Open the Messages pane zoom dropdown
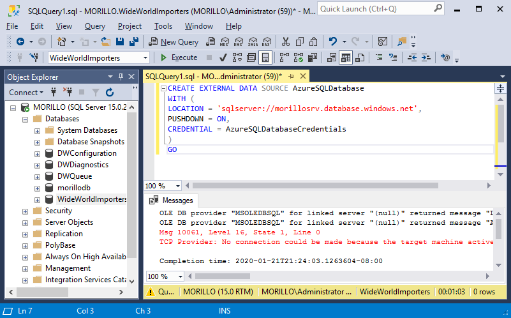Image resolution: width=511 pixels, height=318 pixels. coord(180,276)
